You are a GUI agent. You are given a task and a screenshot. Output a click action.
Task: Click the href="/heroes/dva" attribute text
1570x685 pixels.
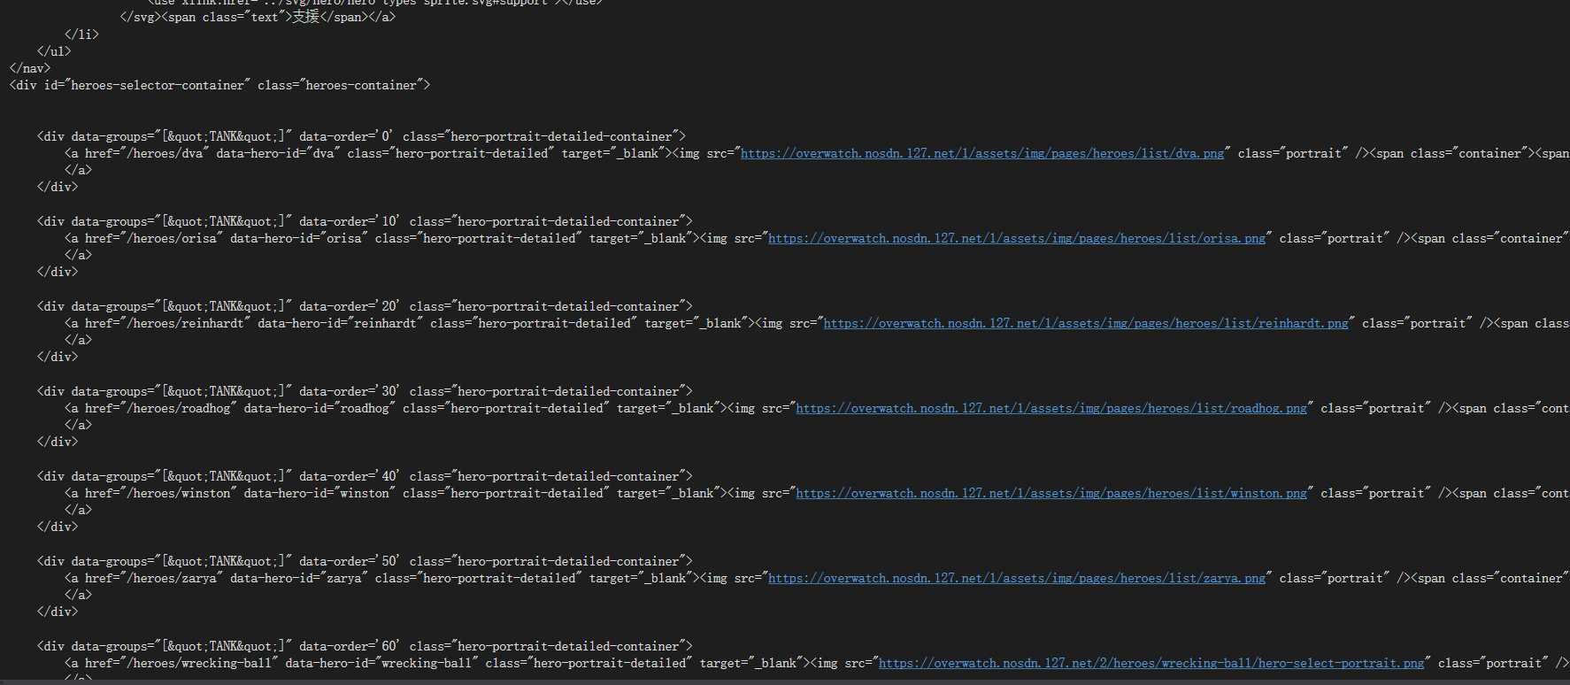pyautogui.click(x=147, y=153)
